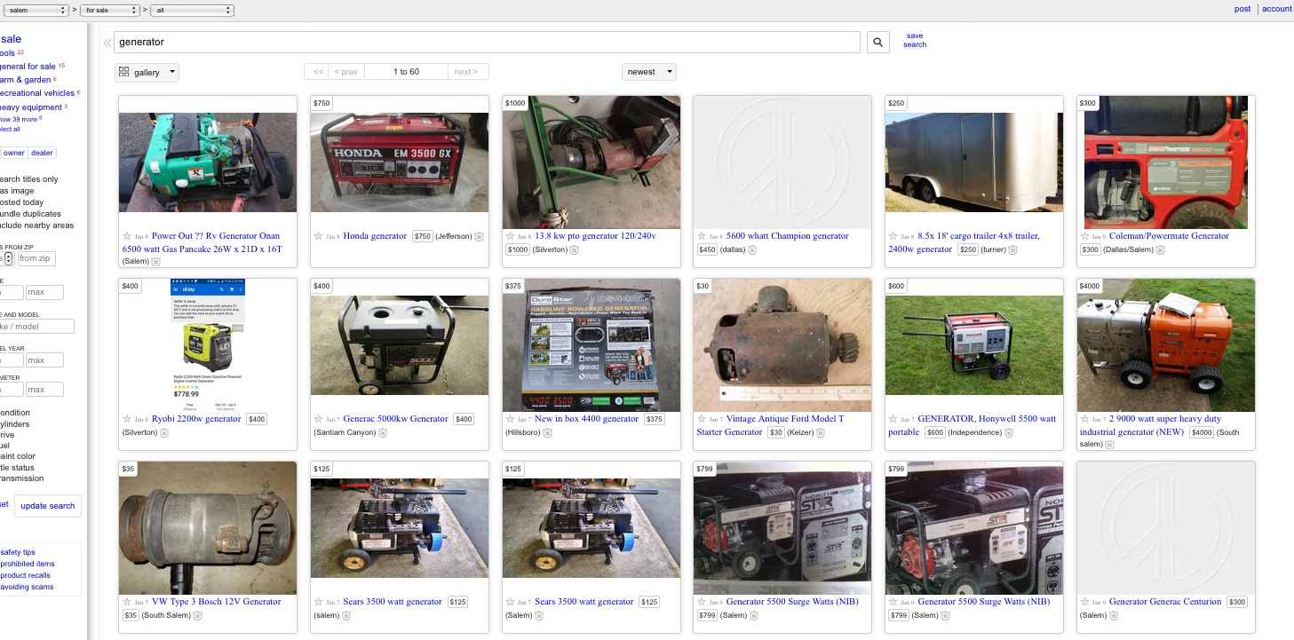Hide the Honywell 5500 watt (Independence) listing
Image resolution: width=1294 pixels, height=640 pixels.
pyautogui.click(x=1009, y=433)
